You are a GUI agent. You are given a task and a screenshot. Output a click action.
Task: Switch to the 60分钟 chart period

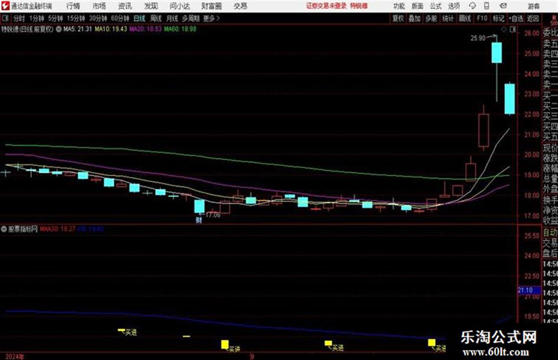coord(120,18)
